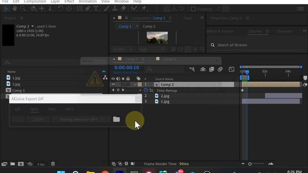The width and height of the screenshot is (308, 173).
Task: Click Time Remap keyframe diamond in timeline
Action: 242,90
